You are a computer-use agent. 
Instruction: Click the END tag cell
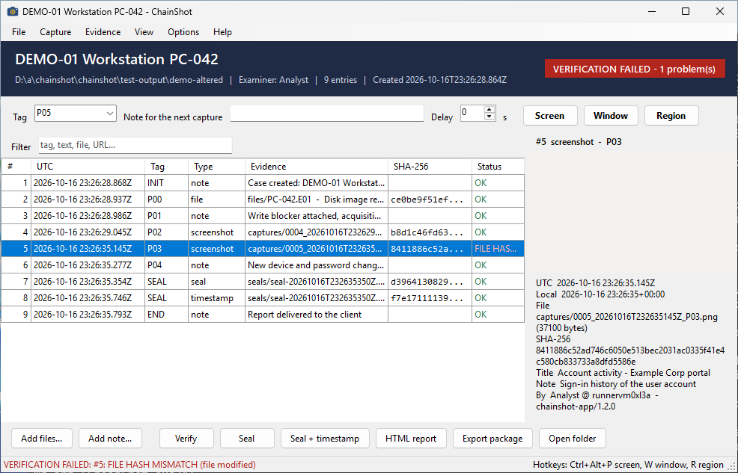point(167,315)
